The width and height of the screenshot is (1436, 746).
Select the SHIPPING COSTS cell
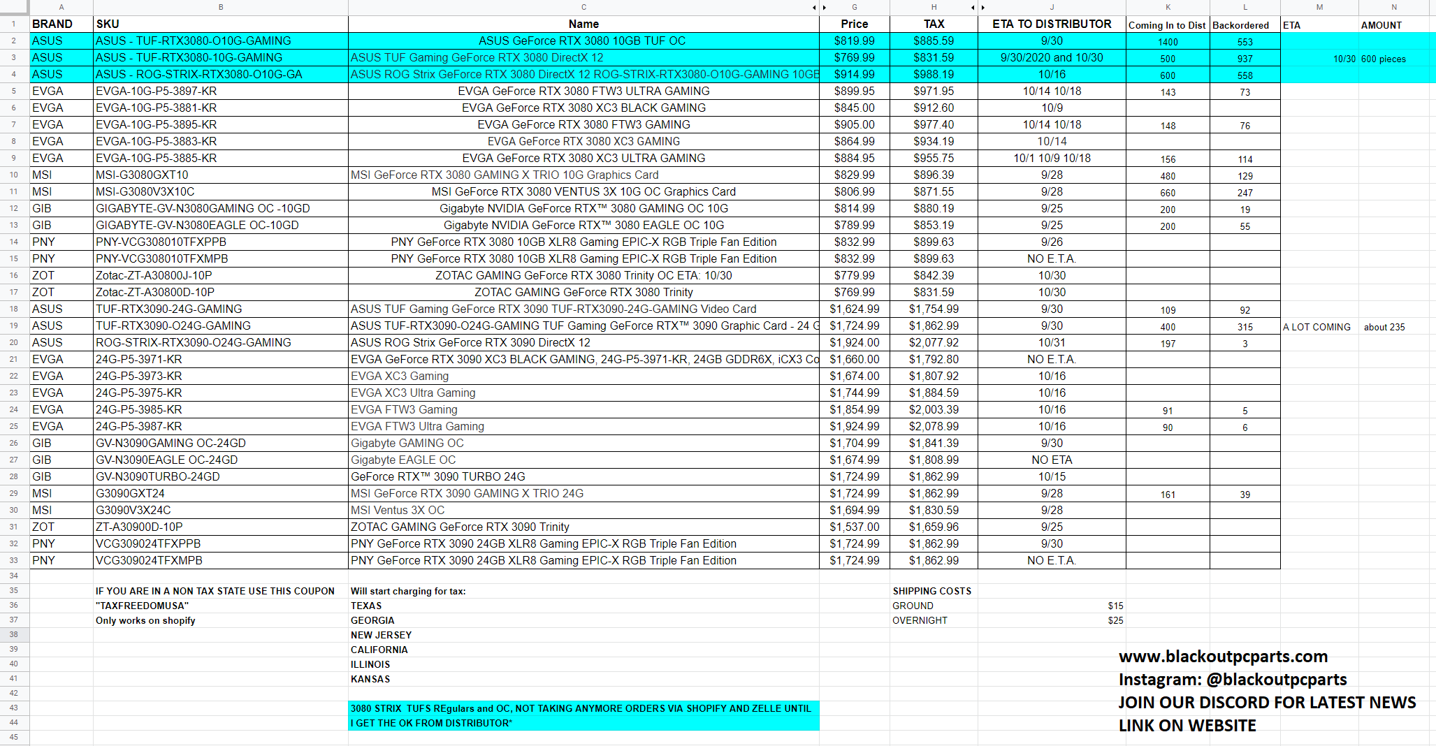coord(934,591)
